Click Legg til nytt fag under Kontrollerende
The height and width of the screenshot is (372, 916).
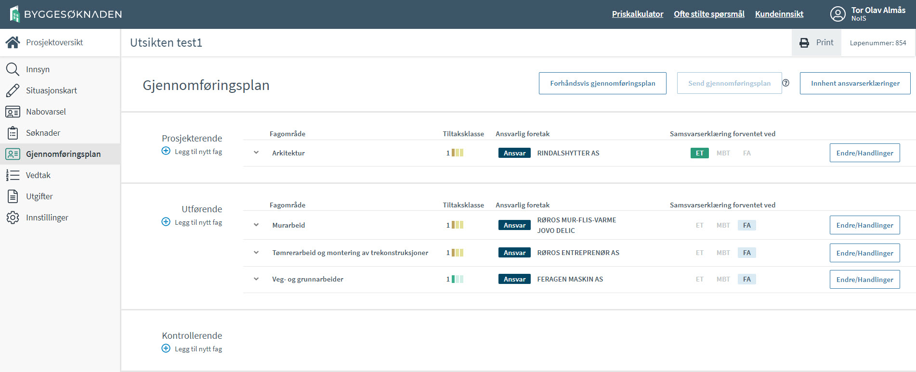[198, 349]
